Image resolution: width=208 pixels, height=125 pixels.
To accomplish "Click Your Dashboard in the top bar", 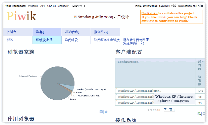I will pyautogui.click(x=15, y=6).
